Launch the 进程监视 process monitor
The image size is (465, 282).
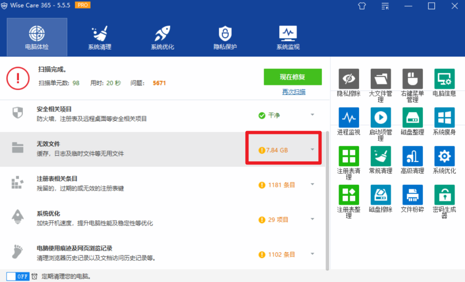click(349, 118)
